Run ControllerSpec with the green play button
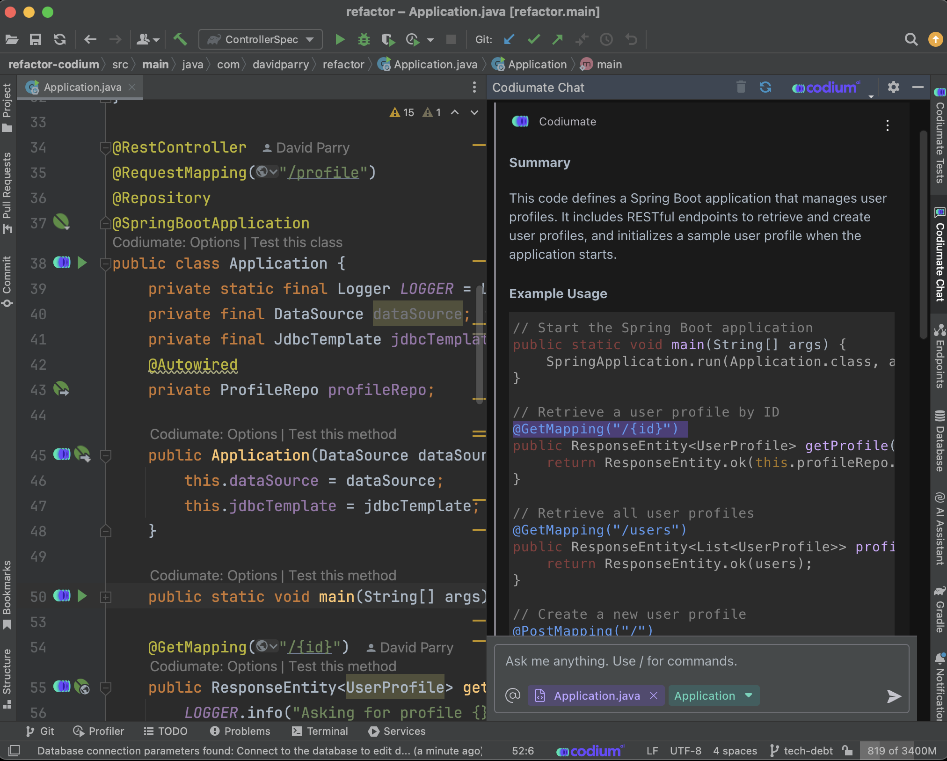Image resolution: width=947 pixels, height=761 pixels. coord(340,39)
